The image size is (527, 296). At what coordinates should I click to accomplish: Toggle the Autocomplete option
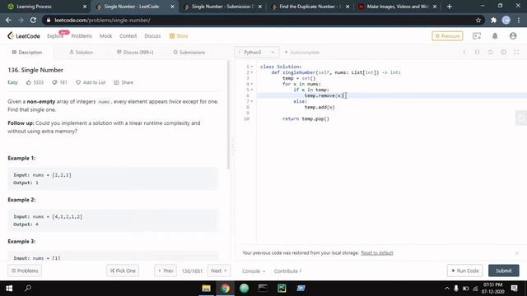click(x=302, y=53)
